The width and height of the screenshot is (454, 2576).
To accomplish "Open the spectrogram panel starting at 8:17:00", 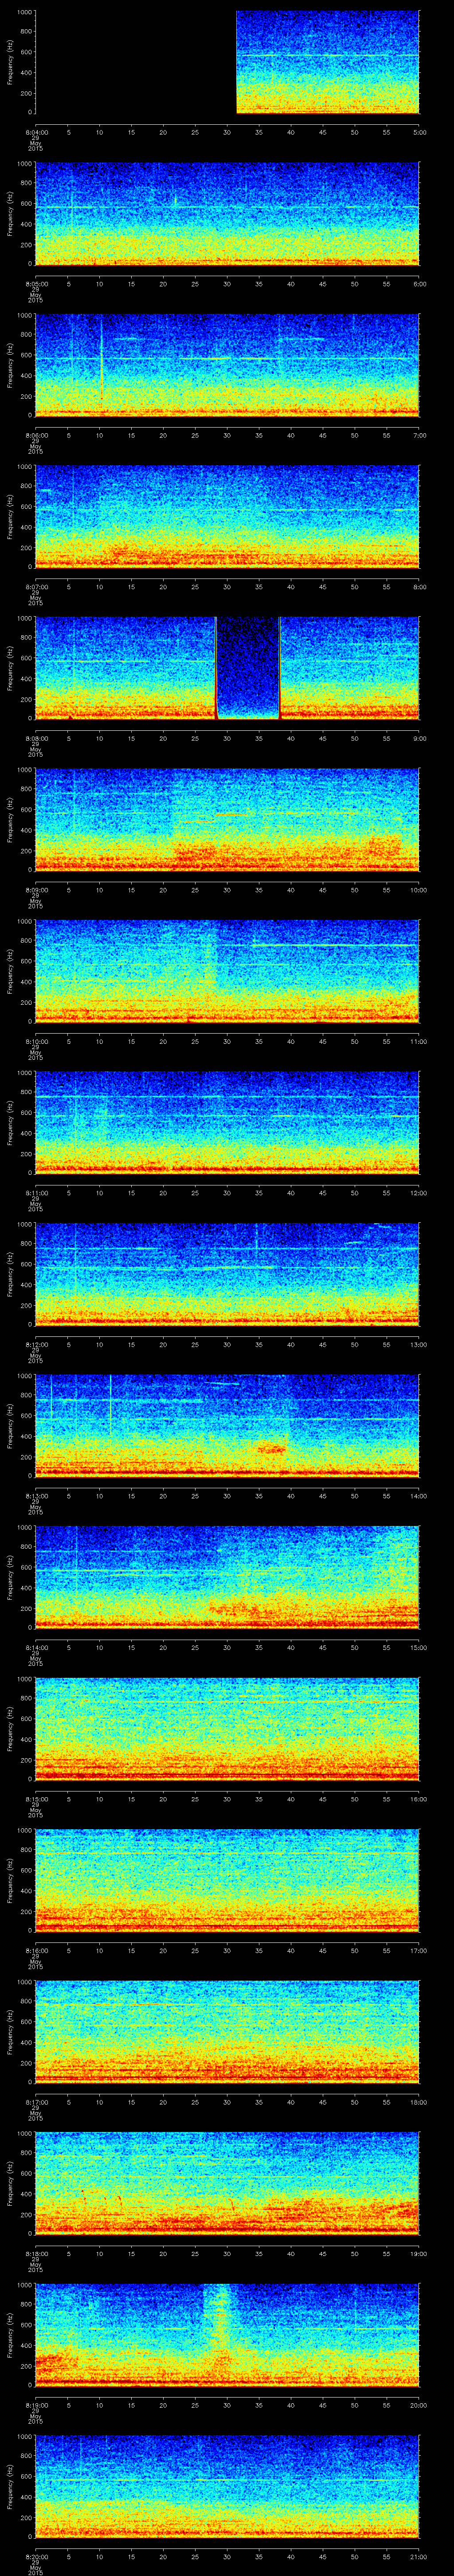I will point(227,2032).
